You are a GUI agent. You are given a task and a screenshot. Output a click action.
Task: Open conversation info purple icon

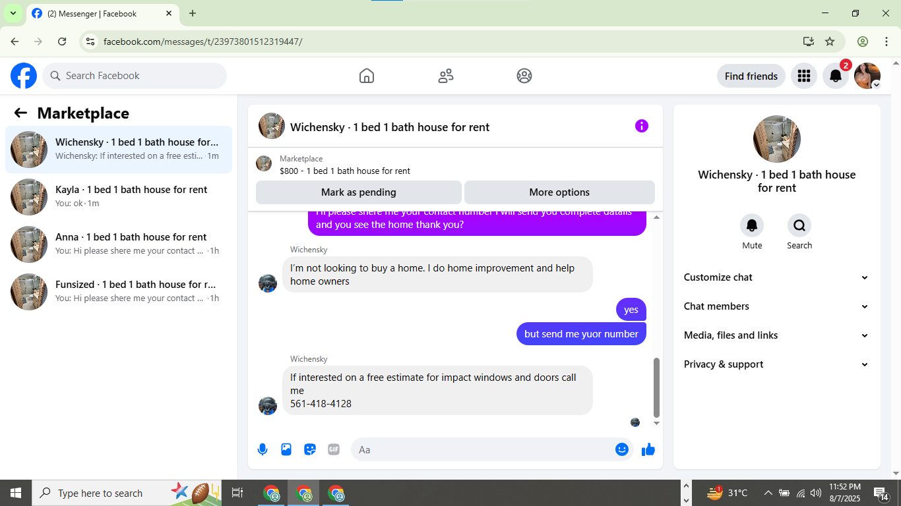click(x=642, y=126)
